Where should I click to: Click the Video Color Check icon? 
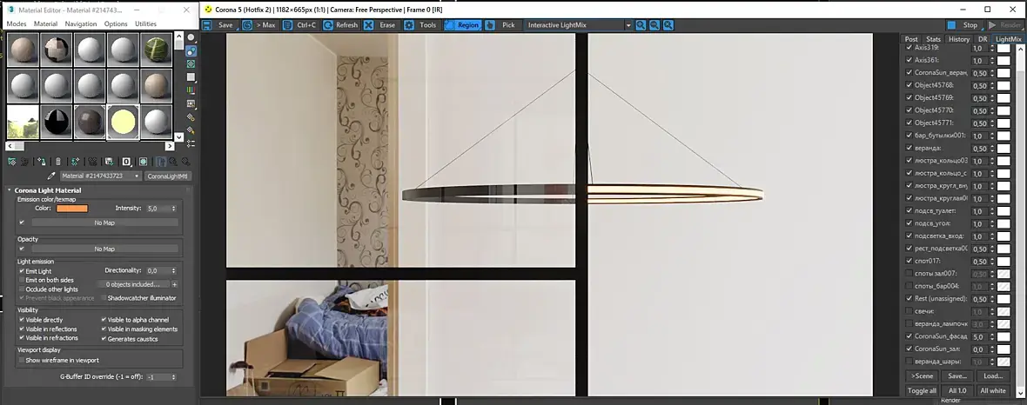191,90
